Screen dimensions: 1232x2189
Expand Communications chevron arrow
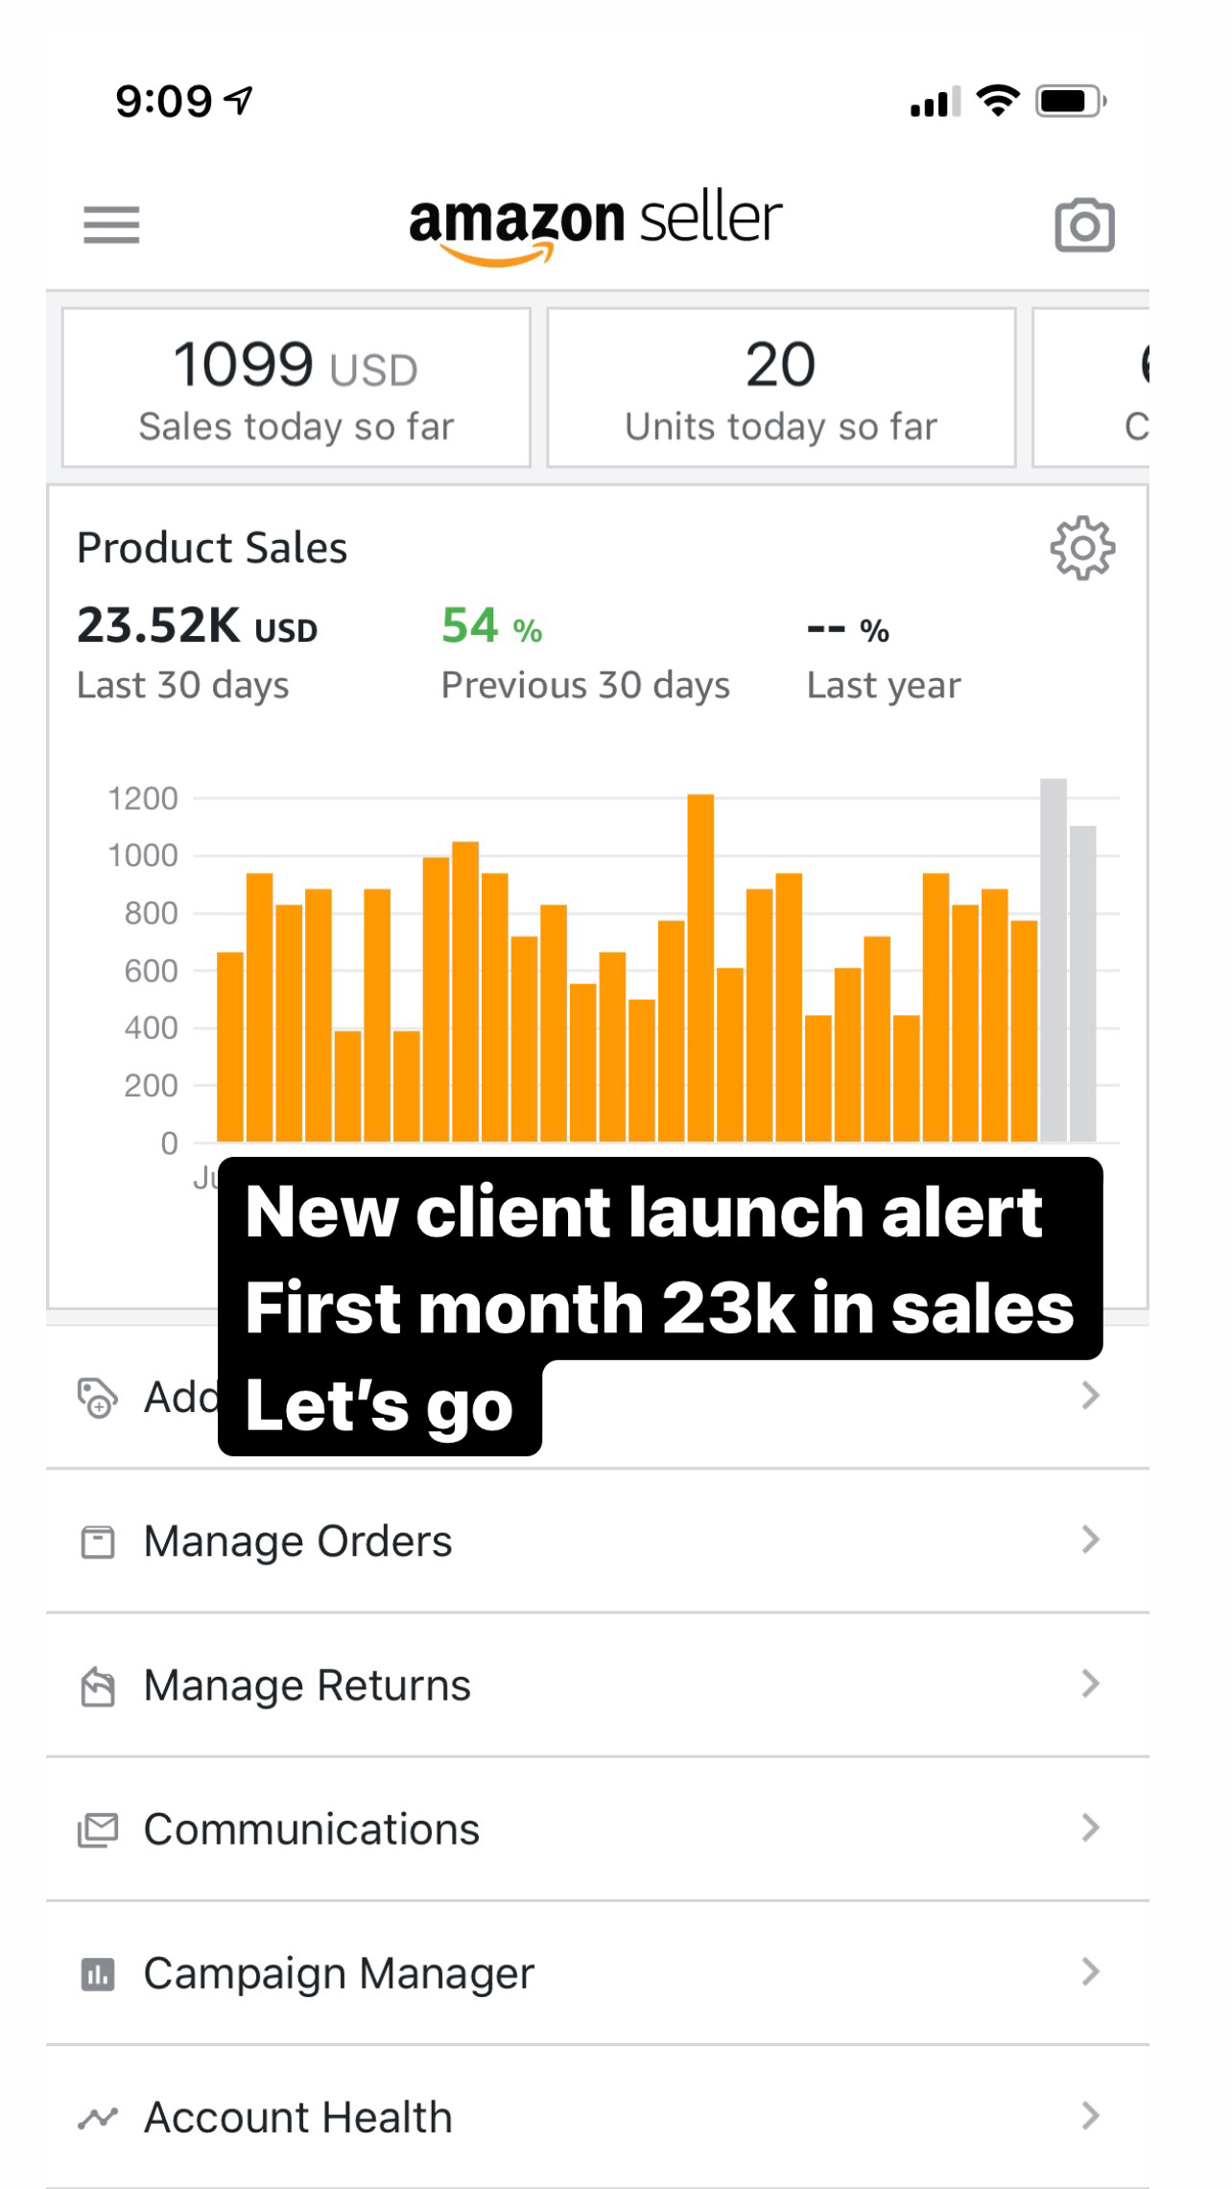pos(1090,1827)
